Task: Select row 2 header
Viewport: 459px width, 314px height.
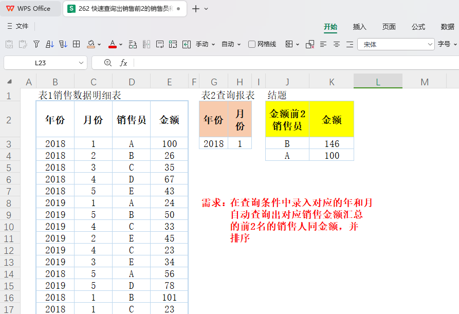Action: [9, 119]
